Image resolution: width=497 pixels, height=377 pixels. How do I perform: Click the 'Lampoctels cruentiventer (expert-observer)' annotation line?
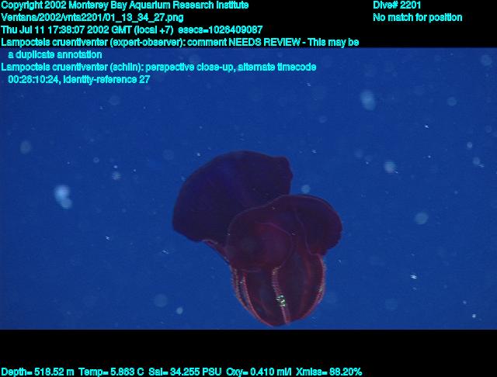[180, 43]
